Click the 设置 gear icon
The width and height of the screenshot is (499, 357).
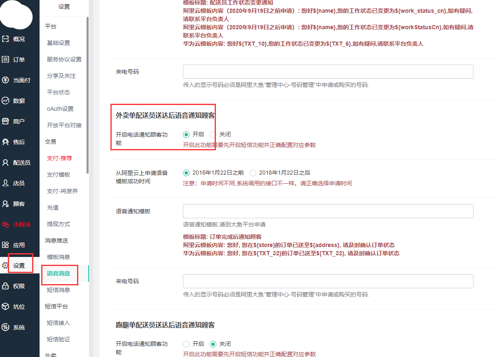[x=5, y=266]
